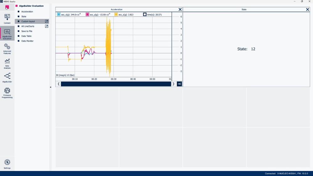The height and width of the screenshot is (176, 313).
Task: Minimize the MEMS Studio window
Action: tap(294, 1)
